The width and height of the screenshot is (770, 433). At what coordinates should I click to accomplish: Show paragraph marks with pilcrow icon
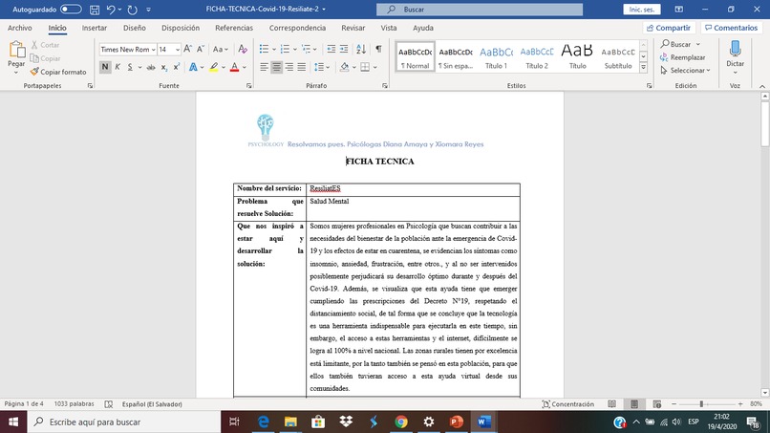[378, 49]
